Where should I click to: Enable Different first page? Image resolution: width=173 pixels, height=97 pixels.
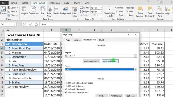click(x=66, y=86)
